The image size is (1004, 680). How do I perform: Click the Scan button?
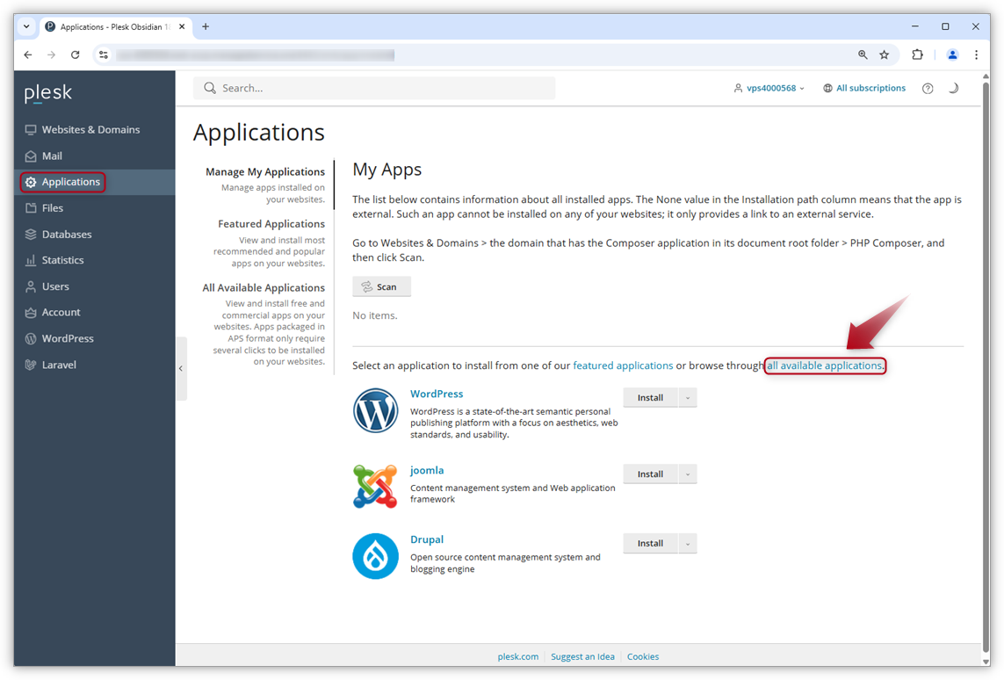click(381, 286)
